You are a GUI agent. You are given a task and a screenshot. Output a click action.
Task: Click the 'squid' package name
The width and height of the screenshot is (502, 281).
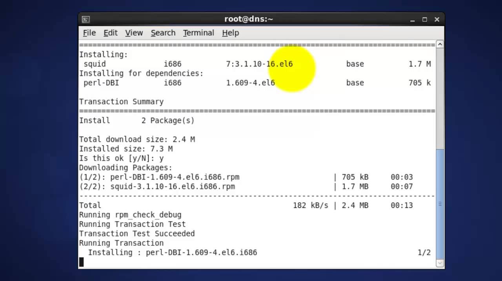tap(95, 64)
